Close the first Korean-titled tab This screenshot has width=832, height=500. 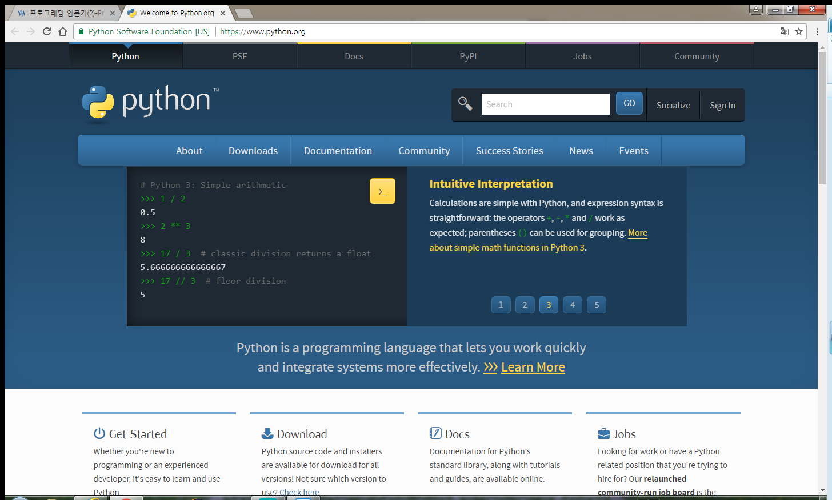(x=113, y=13)
